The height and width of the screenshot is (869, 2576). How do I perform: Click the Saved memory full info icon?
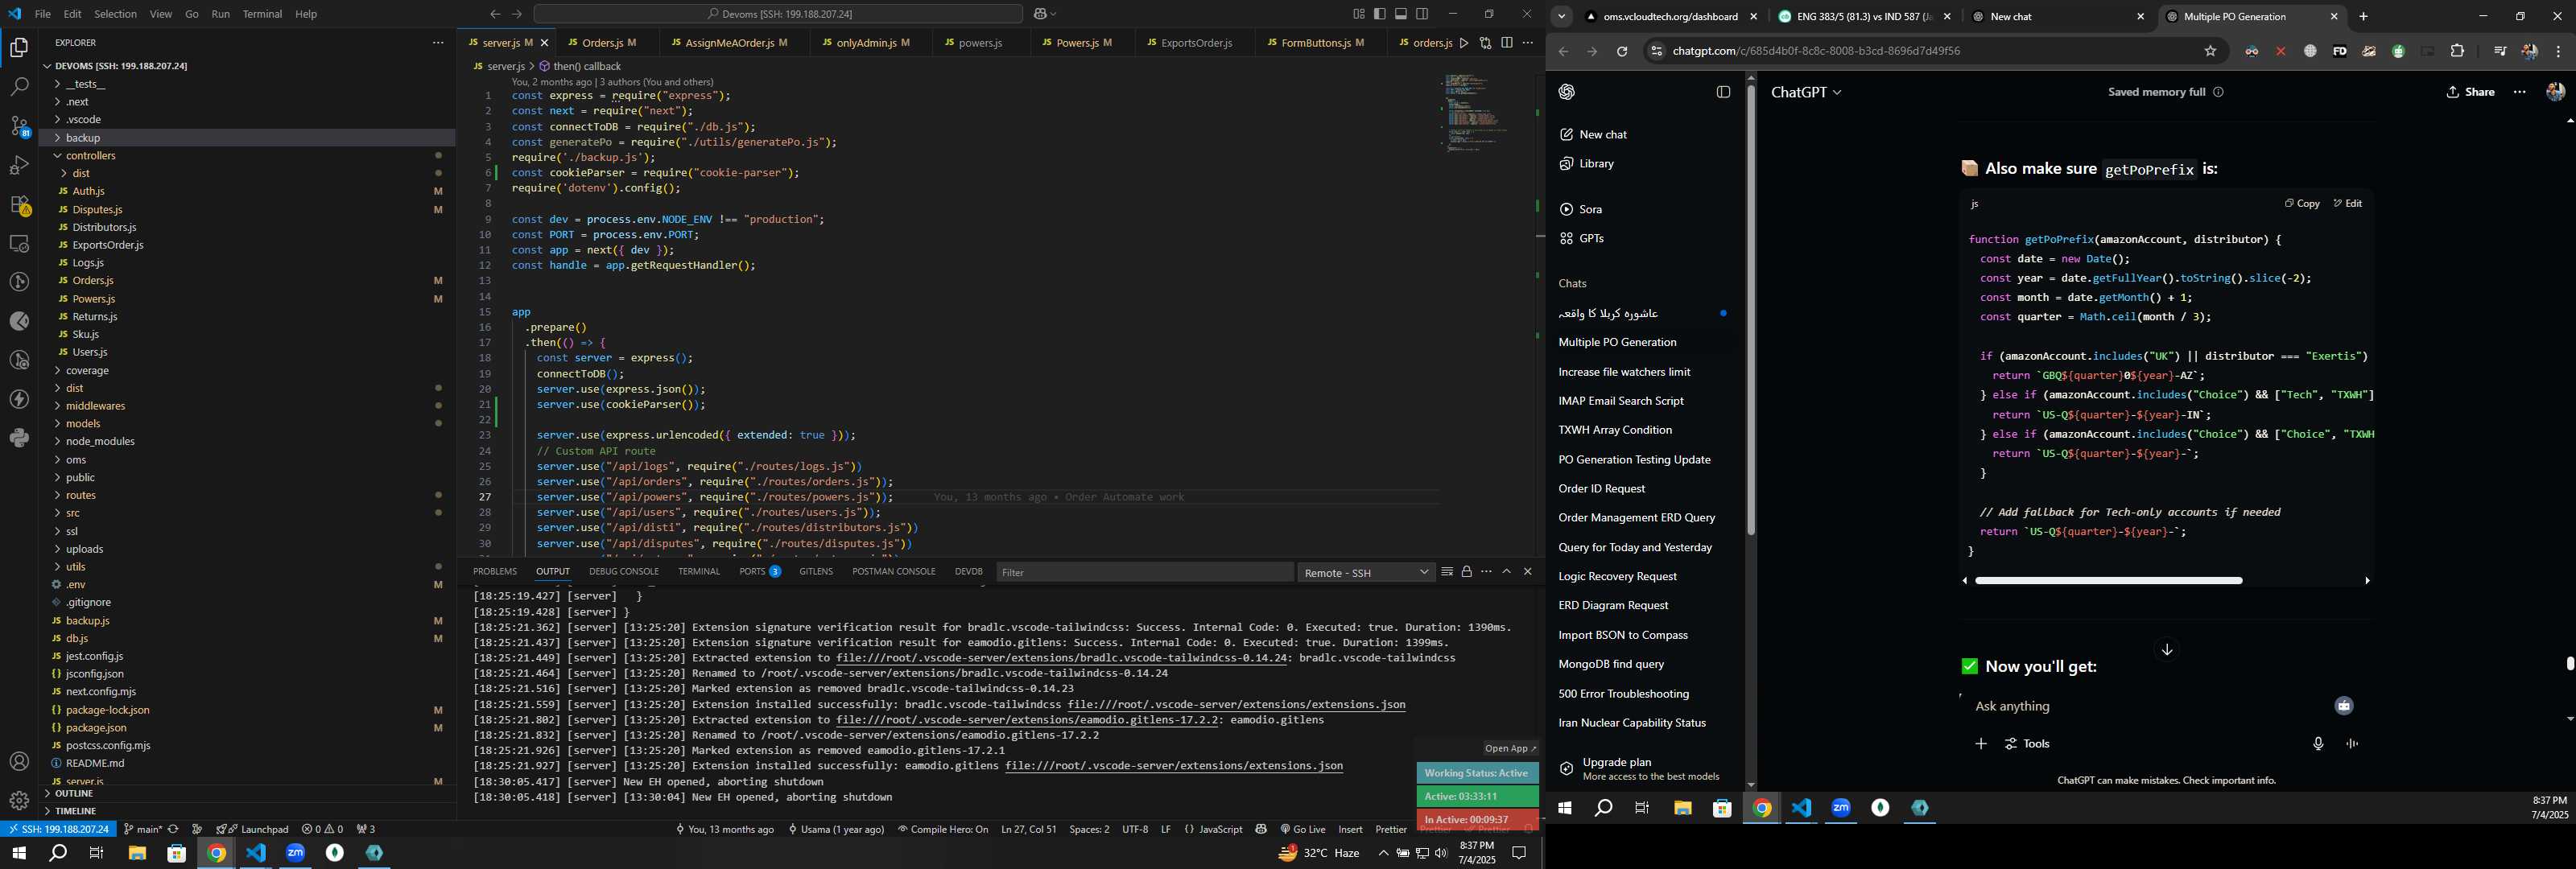tap(2218, 92)
